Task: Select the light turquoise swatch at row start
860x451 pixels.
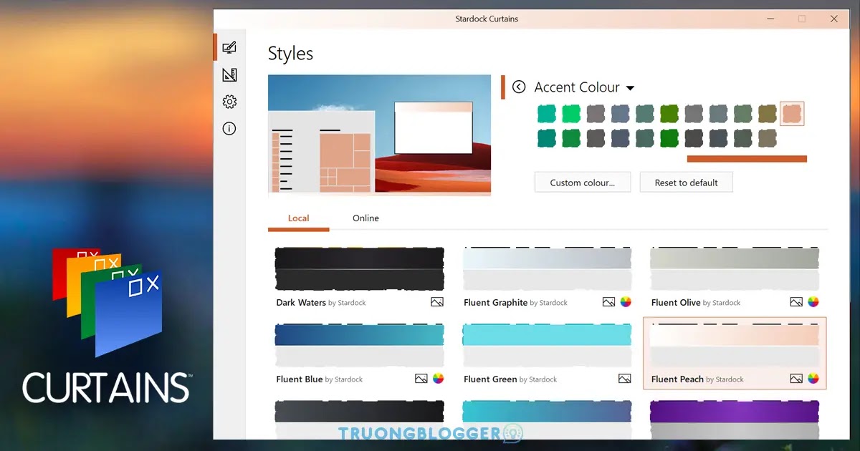Action: (x=547, y=113)
